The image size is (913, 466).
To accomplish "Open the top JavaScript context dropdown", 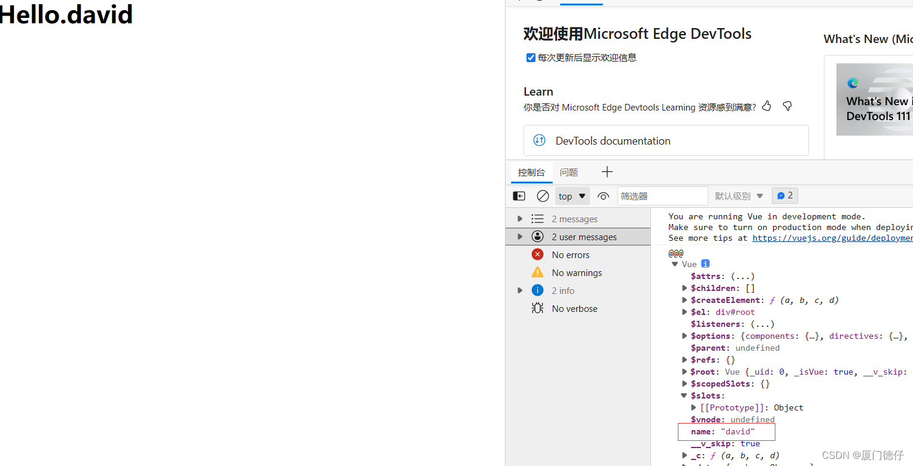I will pos(572,196).
